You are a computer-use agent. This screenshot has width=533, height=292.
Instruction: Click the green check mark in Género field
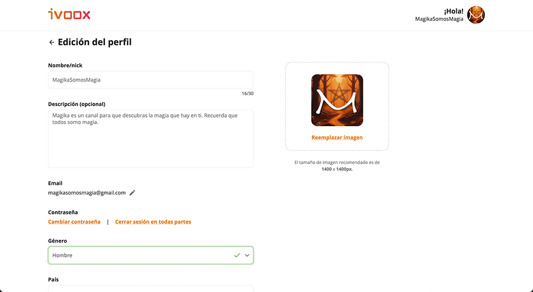click(x=237, y=255)
